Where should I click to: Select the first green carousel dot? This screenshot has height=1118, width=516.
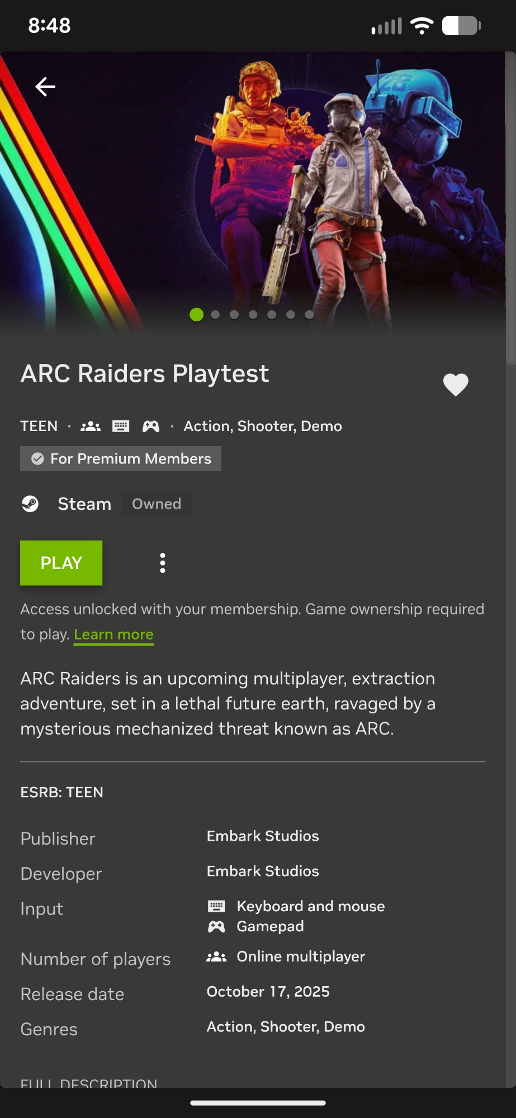point(196,315)
